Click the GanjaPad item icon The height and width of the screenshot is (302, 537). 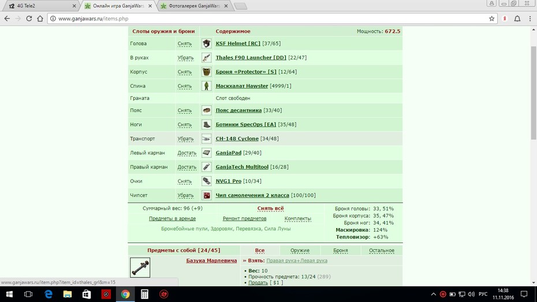pos(206,152)
